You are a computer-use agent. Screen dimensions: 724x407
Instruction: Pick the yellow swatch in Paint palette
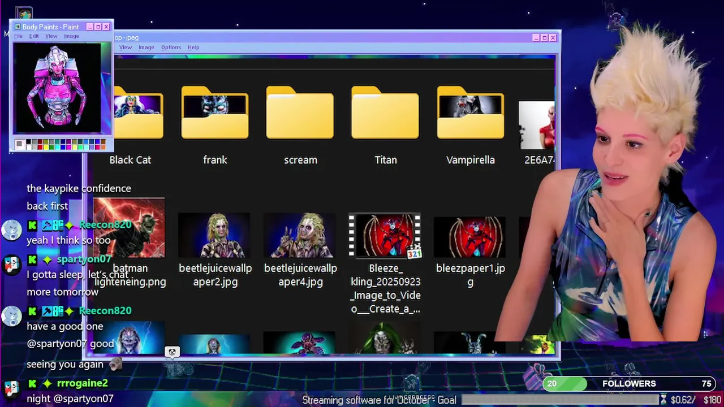click(46, 147)
